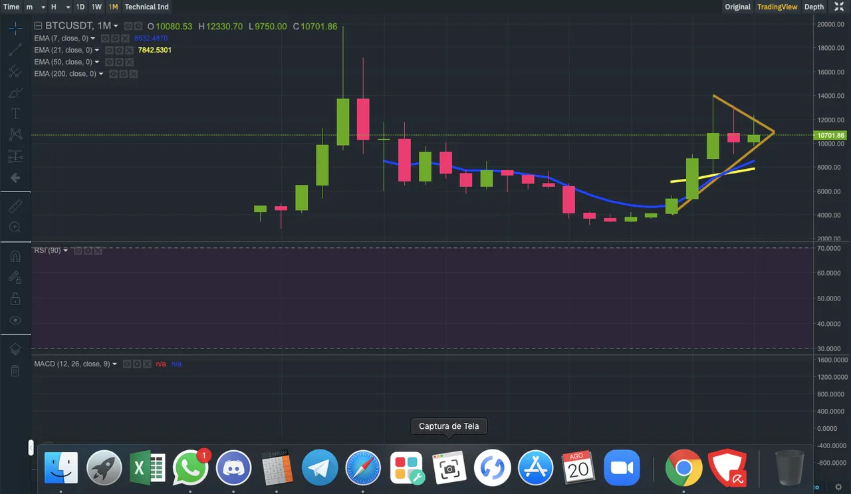Click the panel collapse handle above the dock
The height and width of the screenshot is (494, 851).
pos(31,448)
